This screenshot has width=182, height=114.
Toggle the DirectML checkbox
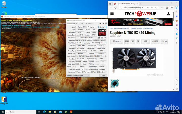(100, 69)
